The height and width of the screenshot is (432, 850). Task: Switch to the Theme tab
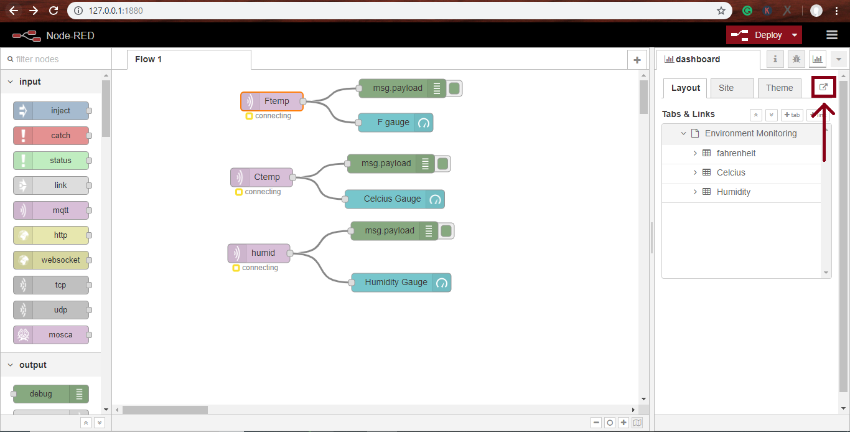pyautogui.click(x=780, y=88)
